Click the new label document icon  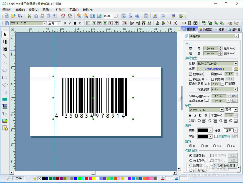coord(6,16)
